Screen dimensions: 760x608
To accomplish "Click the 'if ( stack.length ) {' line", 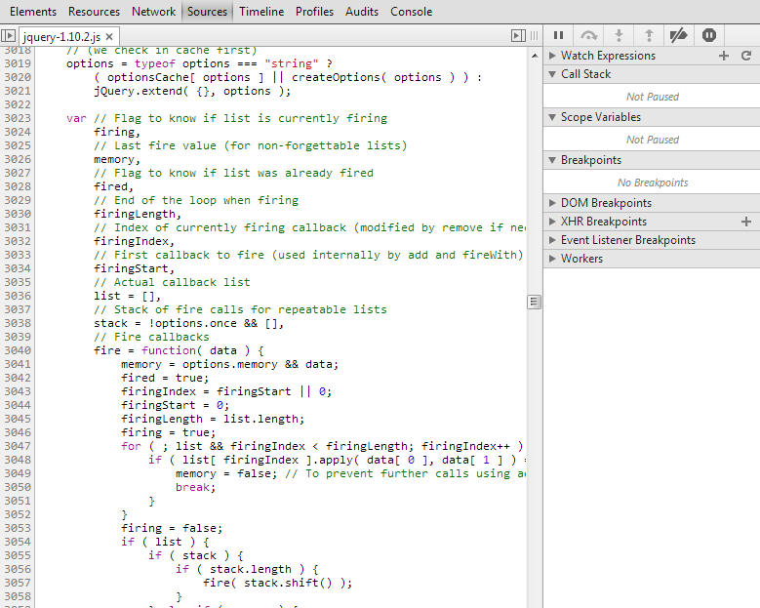I will [247, 569].
